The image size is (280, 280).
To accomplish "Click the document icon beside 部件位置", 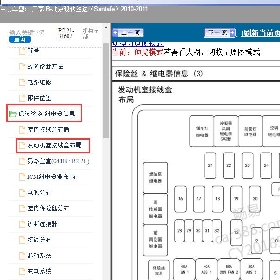I will tap(22, 98).
